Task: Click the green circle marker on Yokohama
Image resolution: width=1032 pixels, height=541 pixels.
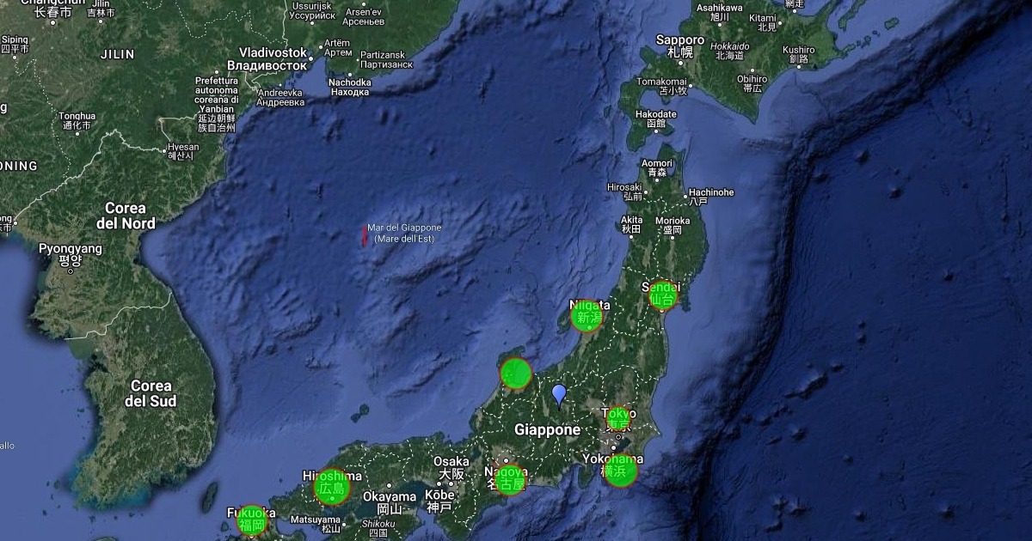Action: click(620, 471)
